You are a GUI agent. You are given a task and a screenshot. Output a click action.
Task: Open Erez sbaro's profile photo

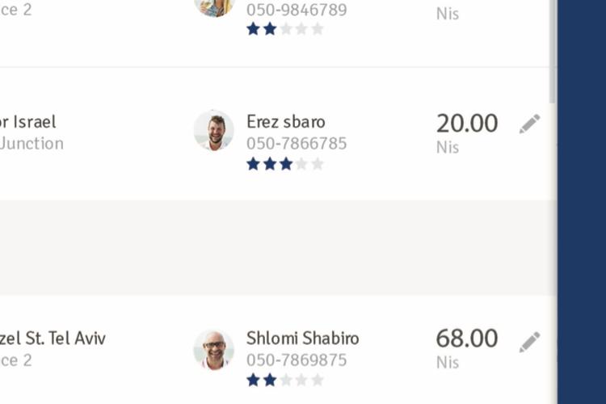click(x=214, y=130)
